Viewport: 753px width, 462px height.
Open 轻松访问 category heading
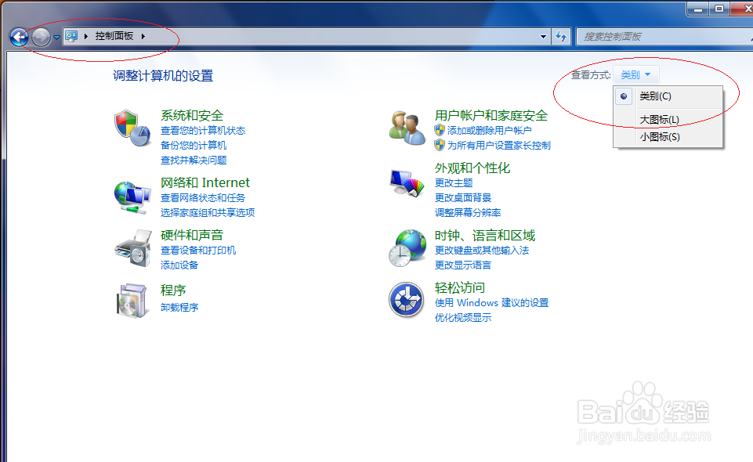pyautogui.click(x=460, y=288)
